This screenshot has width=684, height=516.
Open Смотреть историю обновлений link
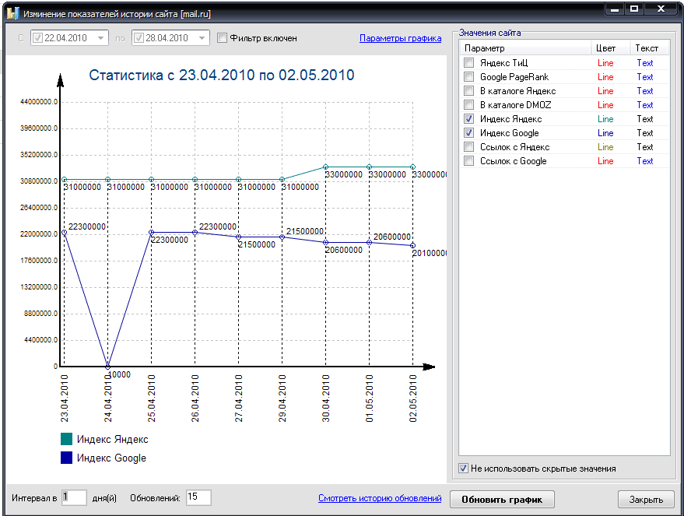coord(379,498)
